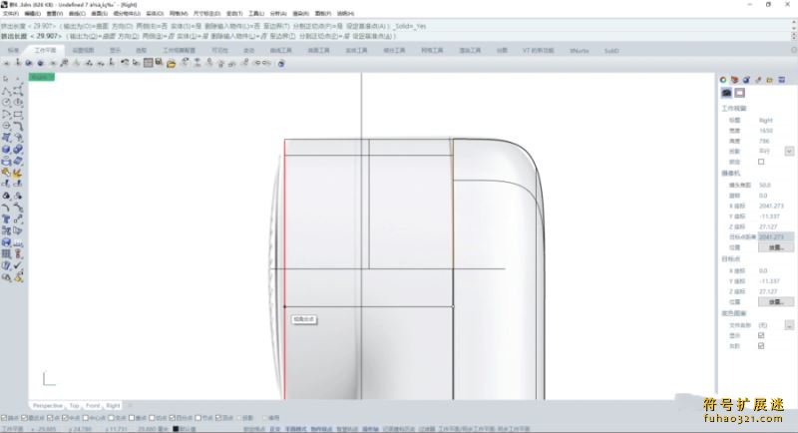Click the command prompt line
The height and width of the screenshot is (433, 798).
397,36
